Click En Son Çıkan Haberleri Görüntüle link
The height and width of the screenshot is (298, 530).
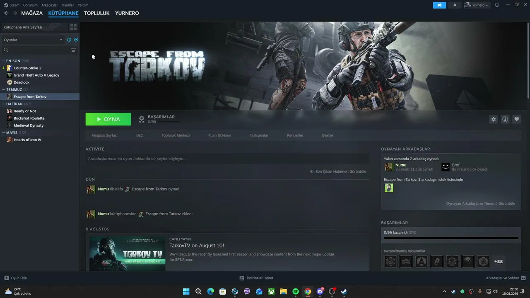338,171
